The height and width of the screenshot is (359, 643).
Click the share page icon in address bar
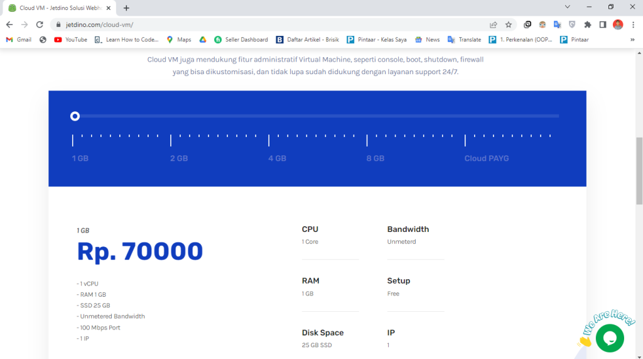[x=494, y=25]
